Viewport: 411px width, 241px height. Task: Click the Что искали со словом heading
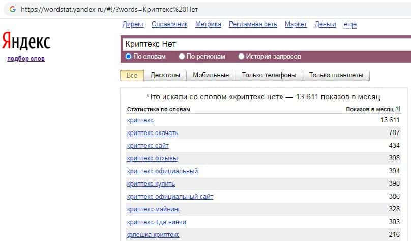(x=263, y=97)
